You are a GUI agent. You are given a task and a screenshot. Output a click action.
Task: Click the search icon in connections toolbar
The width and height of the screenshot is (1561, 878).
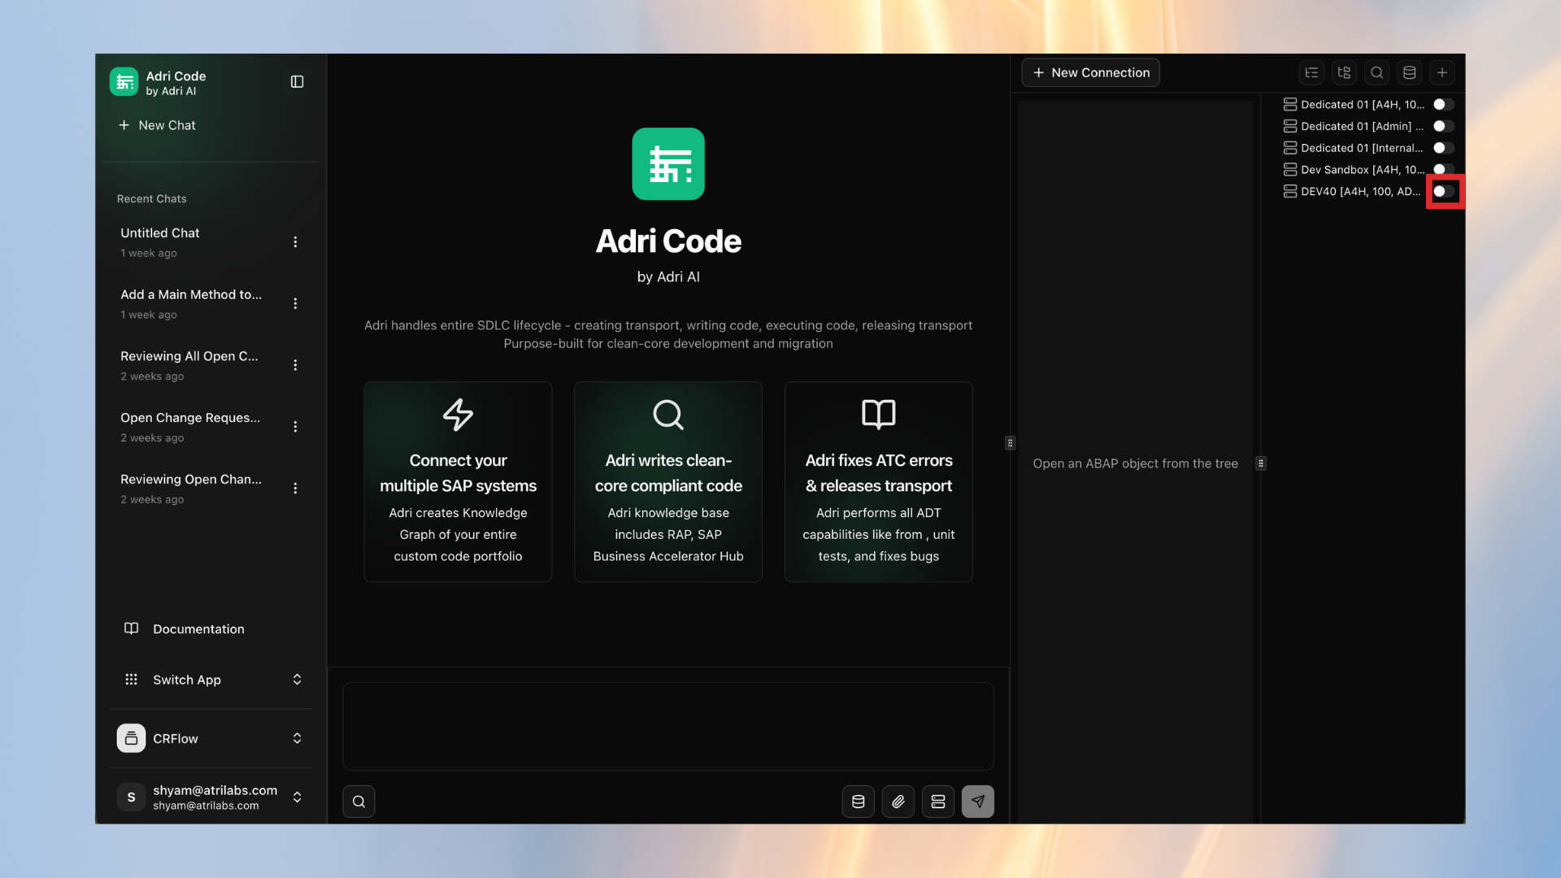(x=1376, y=72)
